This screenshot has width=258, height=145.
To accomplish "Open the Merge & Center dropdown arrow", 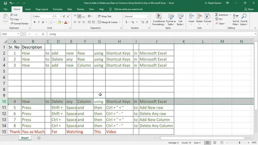I will click(x=120, y=22).
